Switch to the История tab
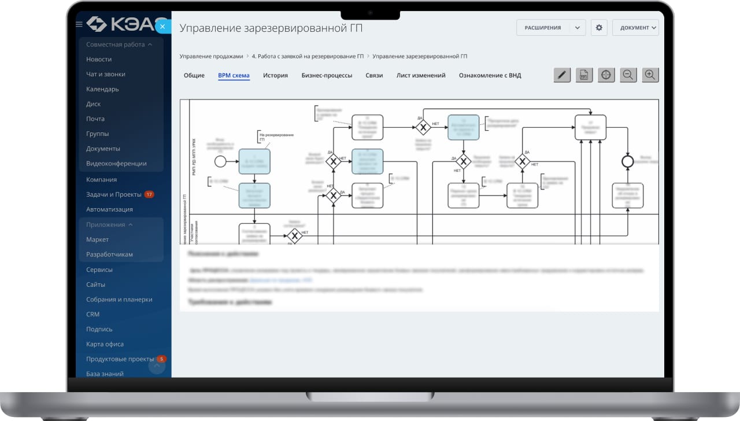740x421 pixels. [x=275, y=75]
